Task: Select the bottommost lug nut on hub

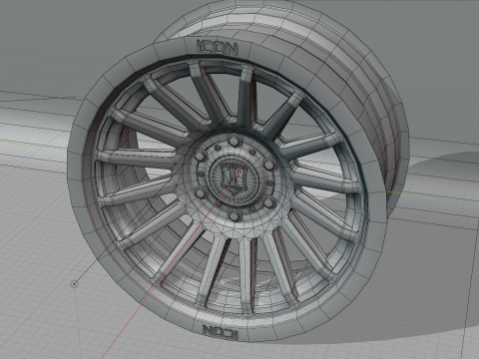Action: (235, 216)
